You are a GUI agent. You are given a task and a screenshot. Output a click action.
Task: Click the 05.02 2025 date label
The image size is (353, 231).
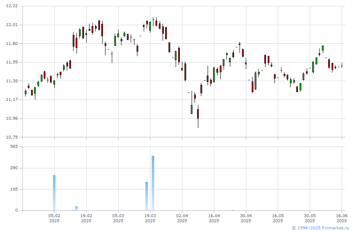pos(54,218)
